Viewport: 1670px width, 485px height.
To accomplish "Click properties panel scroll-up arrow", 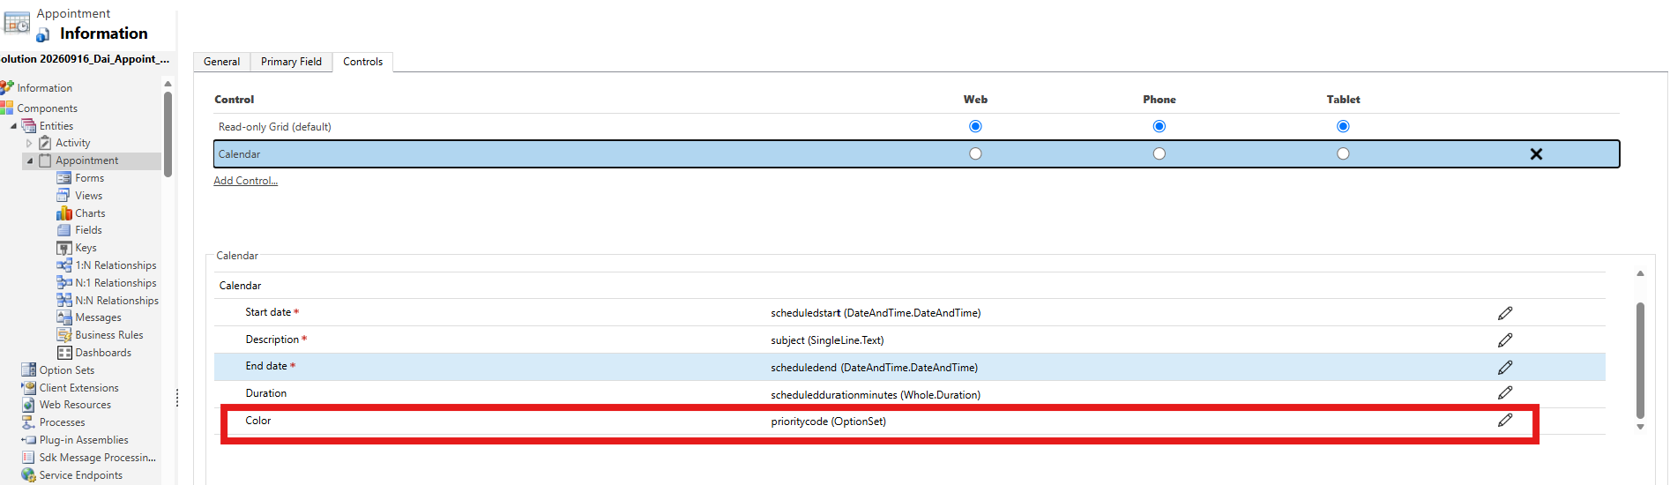I will (1640, 273).
